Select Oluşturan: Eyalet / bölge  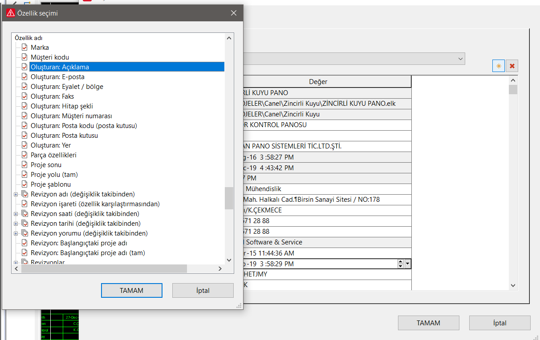[x=67, y=87]
